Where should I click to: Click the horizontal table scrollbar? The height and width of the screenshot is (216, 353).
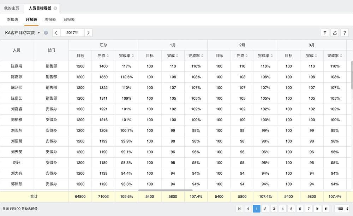pos(165,190)
